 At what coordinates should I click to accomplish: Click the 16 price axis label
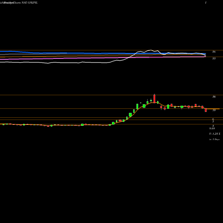point(214,97)
